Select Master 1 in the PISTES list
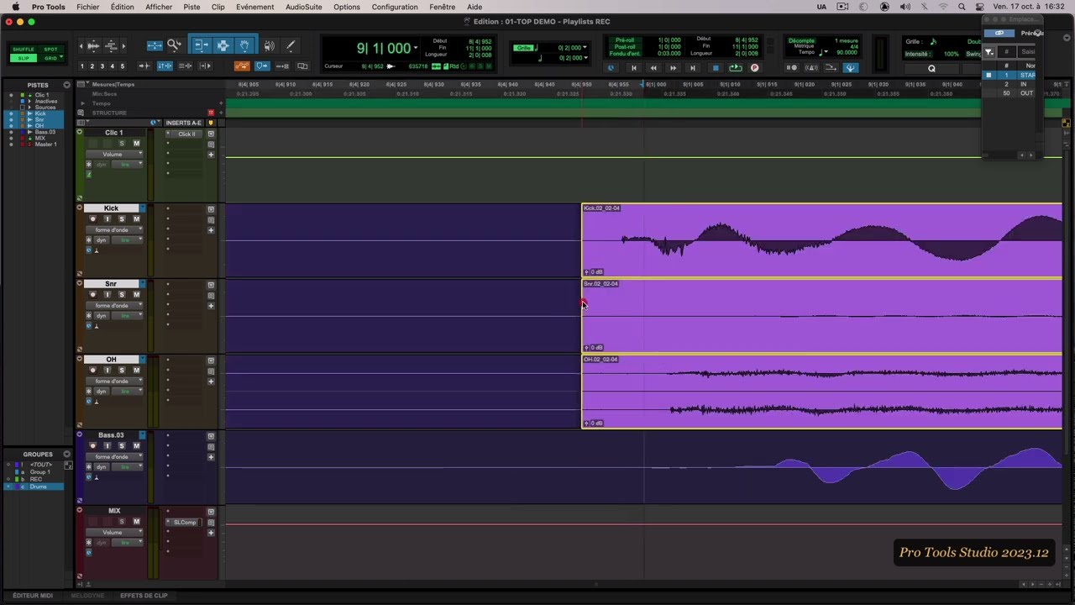Image resolution: width=1075 pixels, height=605 pixels. tap(45, 145)
